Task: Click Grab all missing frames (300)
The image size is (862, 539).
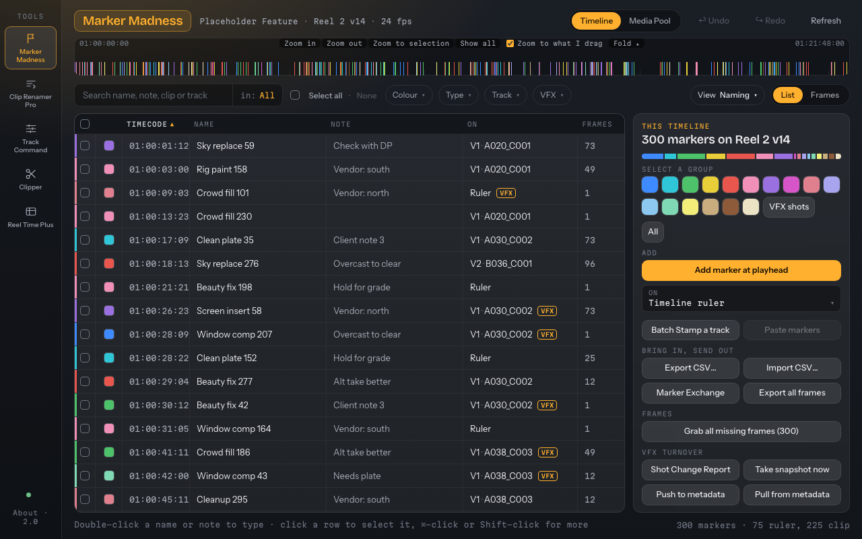Action: (741, 431)
